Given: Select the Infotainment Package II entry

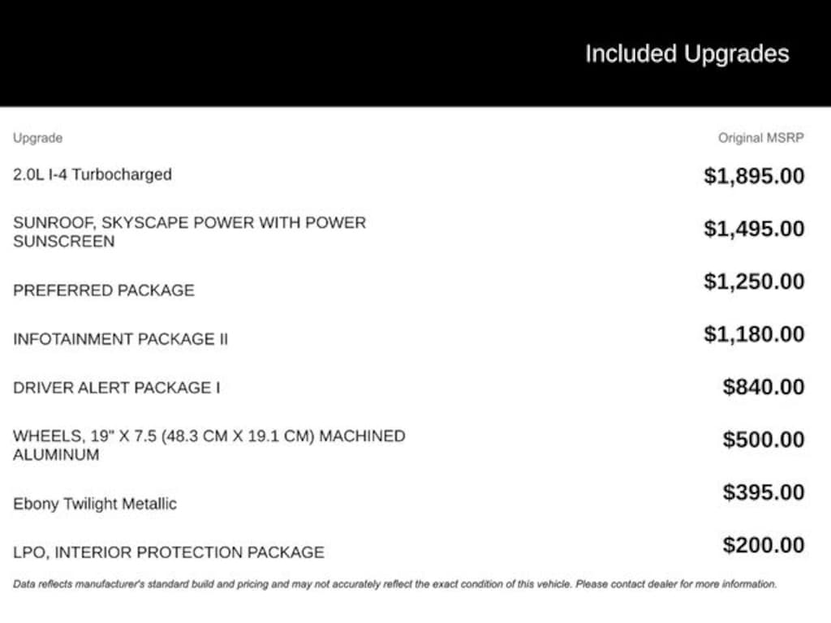Looking at the screenshot, I should [x=120, y=339].
